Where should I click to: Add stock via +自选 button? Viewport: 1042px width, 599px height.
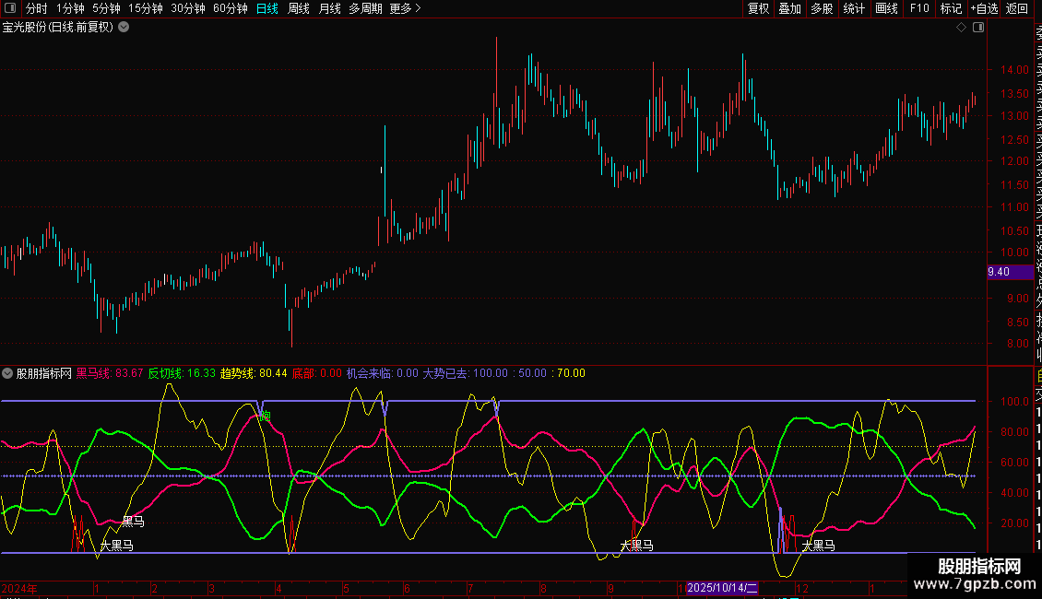pyautogui.click(x=984, y=8)
